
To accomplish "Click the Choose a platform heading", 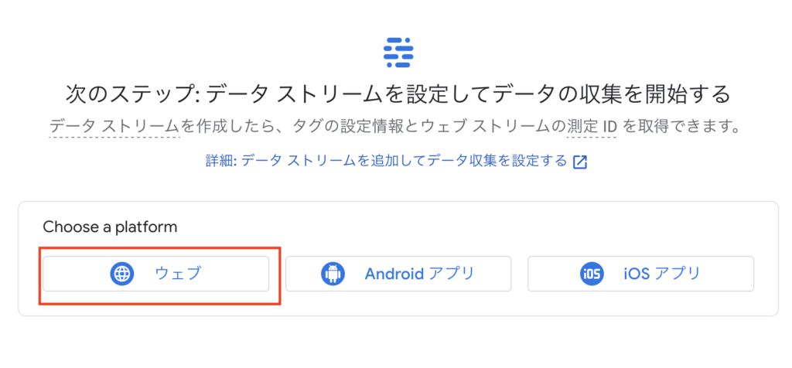I will point(110,227).
